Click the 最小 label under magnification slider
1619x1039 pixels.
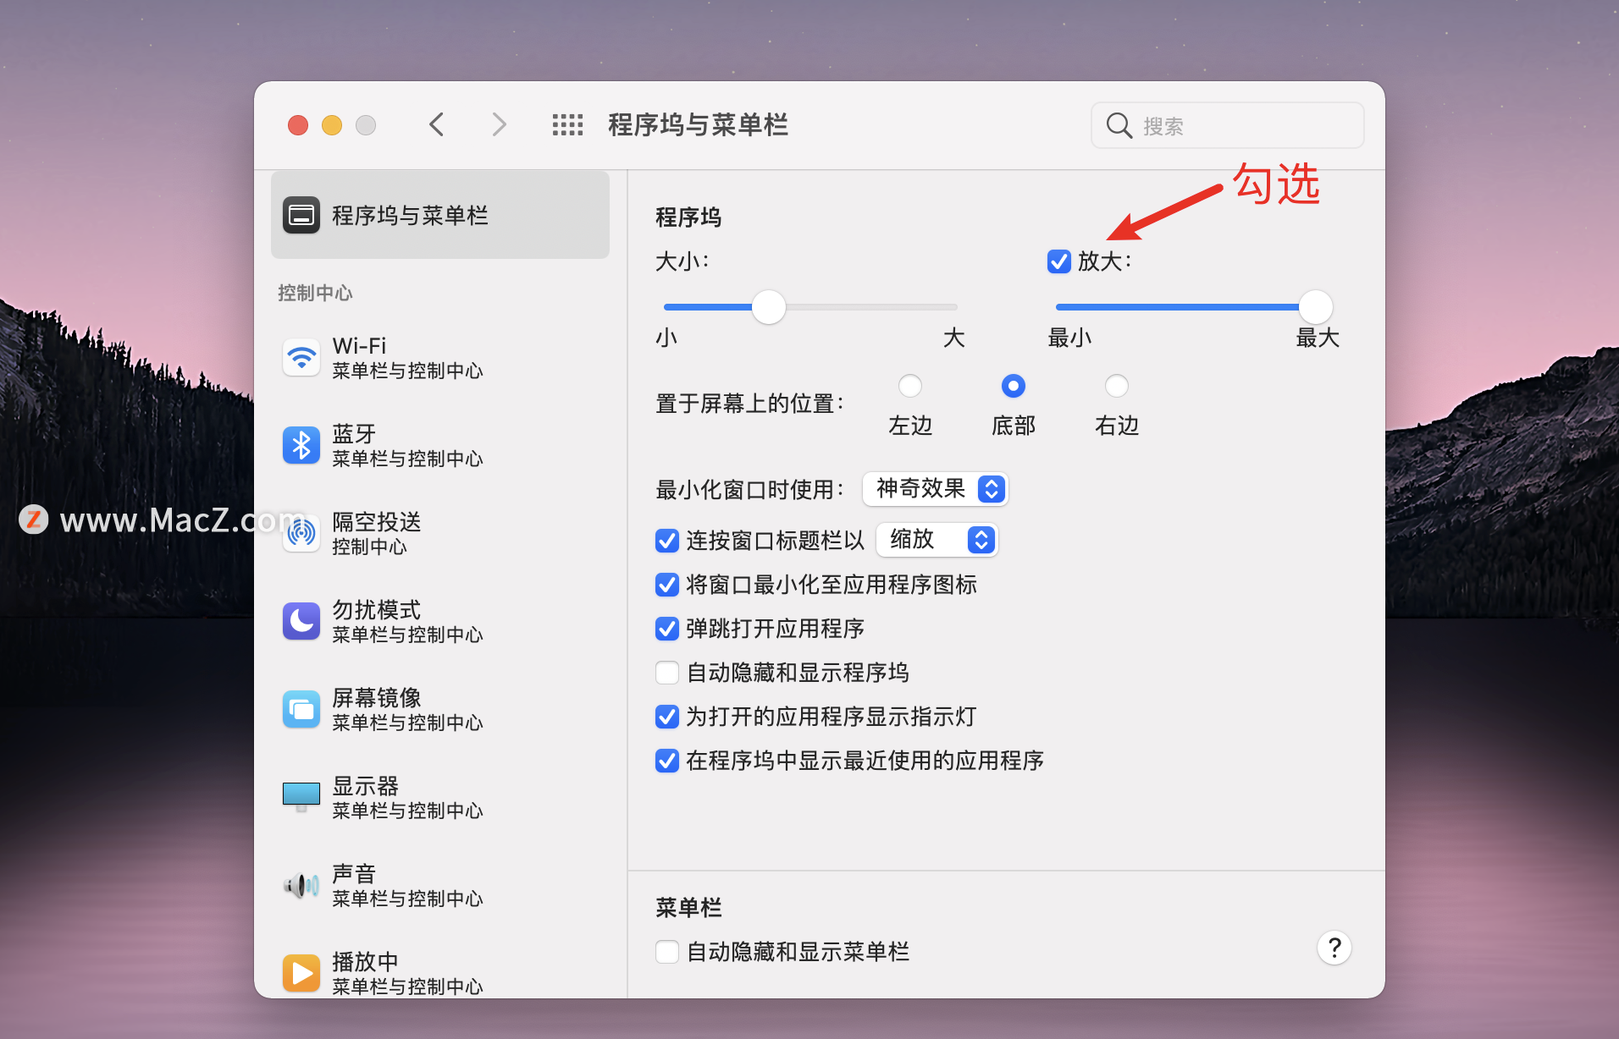click(x=1070, y=338)
